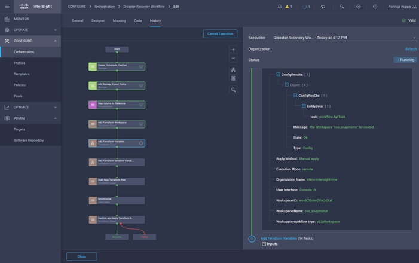This screenshot has height=263, width=419.
Task: Go to Disaster Recovery Workflow breadcrumb
Action: pos(144,7)
